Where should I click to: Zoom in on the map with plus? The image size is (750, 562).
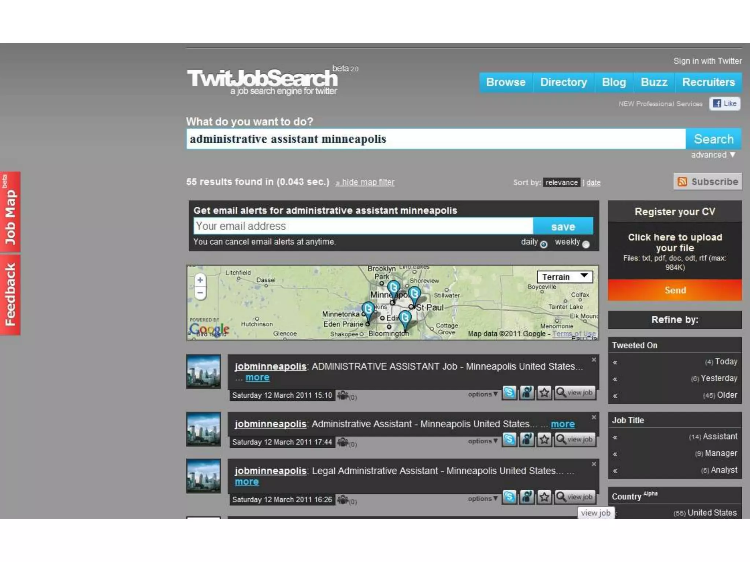point(200,280)
